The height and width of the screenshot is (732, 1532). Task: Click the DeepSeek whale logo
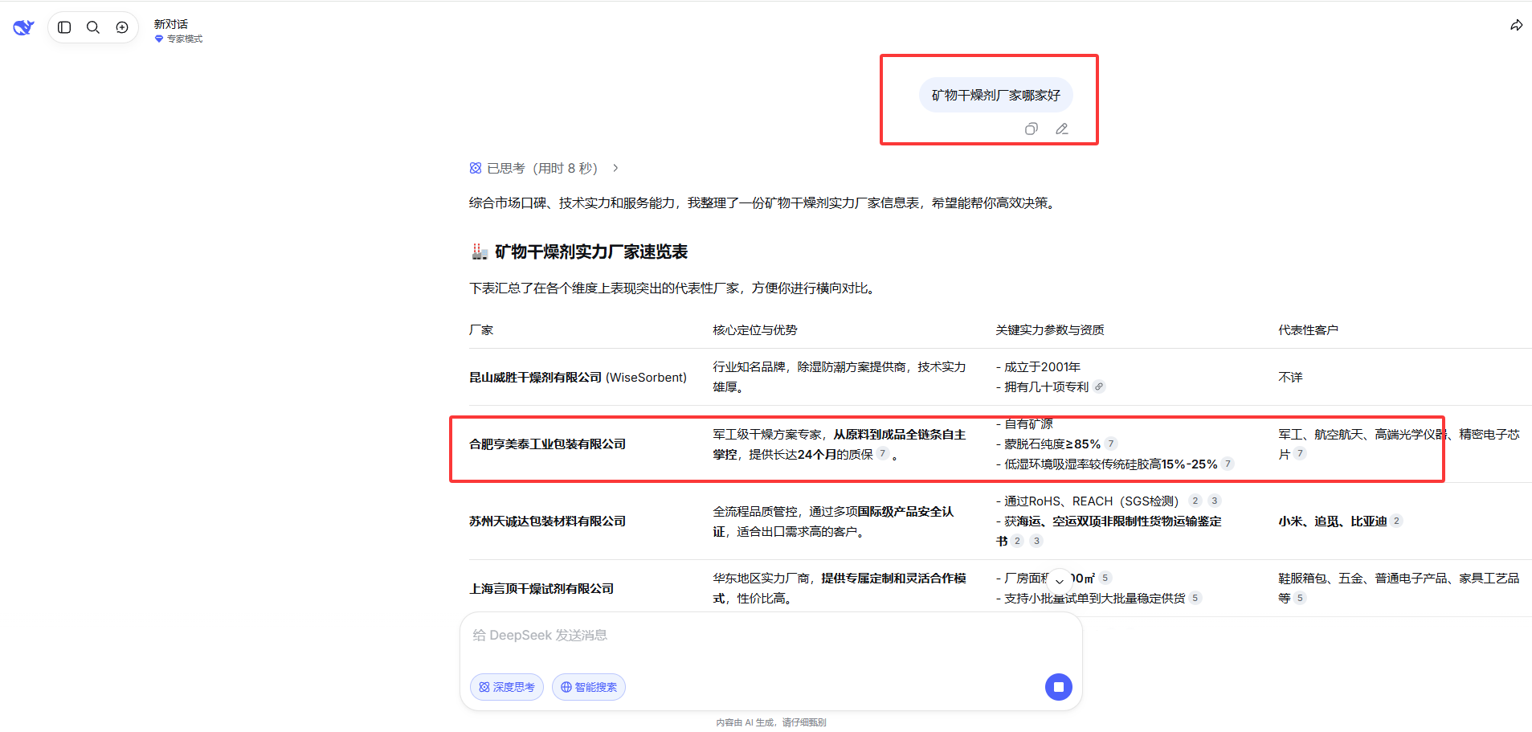pyautogui.click(x=23, y=27)
